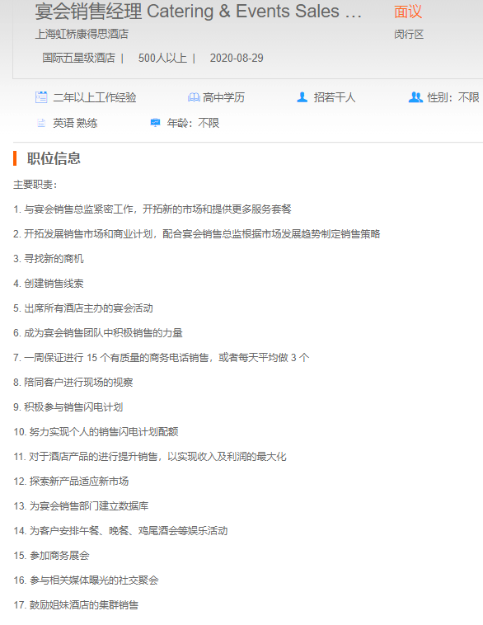Screen dimensions: 483x625
Task: Click the posting date 2020-08-29
Action: click(x=237, y=59)
